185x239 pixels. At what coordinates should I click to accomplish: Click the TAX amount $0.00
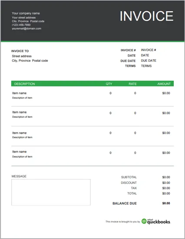click(x=166, y=188)
